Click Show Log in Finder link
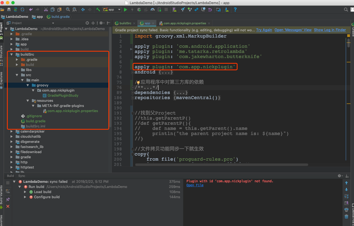 330,30
